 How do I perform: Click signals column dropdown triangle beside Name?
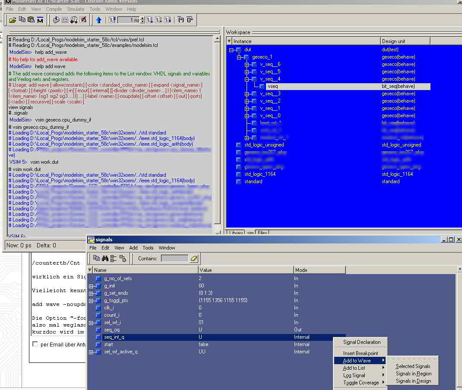(x=89, y=270)
